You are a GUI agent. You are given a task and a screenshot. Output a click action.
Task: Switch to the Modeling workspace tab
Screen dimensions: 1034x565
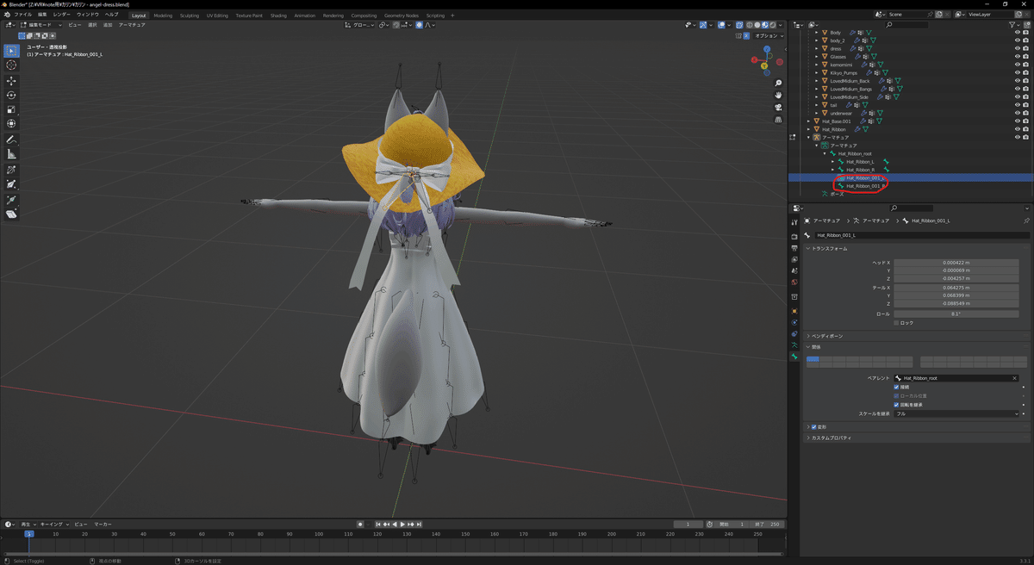click(x=163, y=16)
